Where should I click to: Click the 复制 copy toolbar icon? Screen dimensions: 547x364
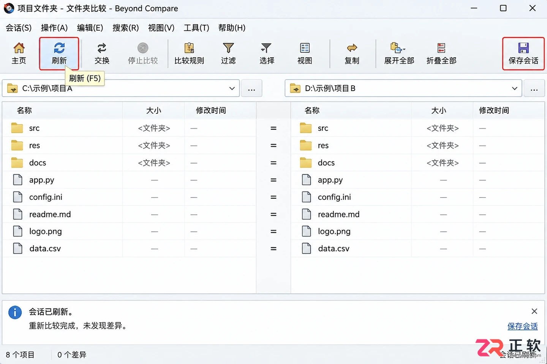(x=352, y=53)
